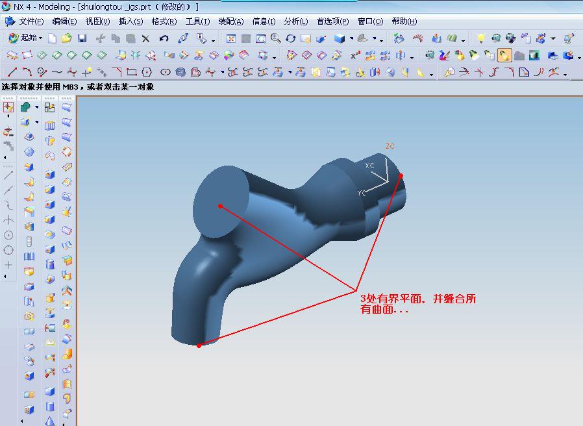
Task: Expand the surface toolbar options arrow
Action: 274,58
